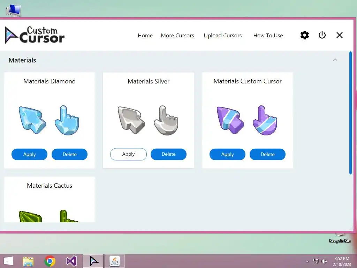Open Visual Studio from the taskbar
This screenshot has width=357, height=268.
71,261
